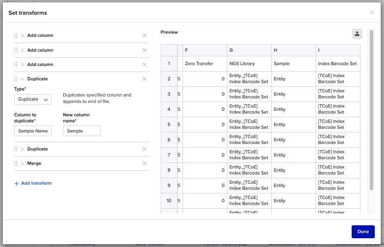The width and height of the screenshot is (384, 247).
Task: Click the preview vertical scrollbar
Action: pyautogui.click(x=371, y=110)
